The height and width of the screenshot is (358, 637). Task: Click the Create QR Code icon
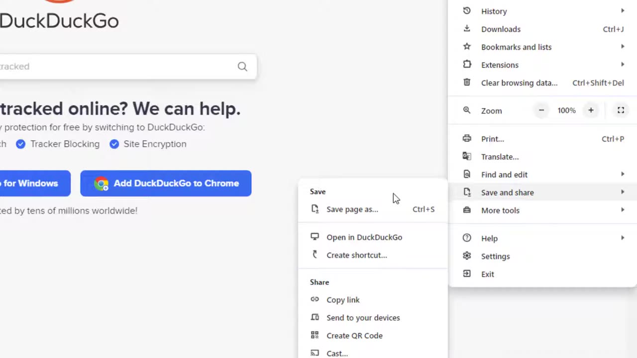tap(315, 336)
